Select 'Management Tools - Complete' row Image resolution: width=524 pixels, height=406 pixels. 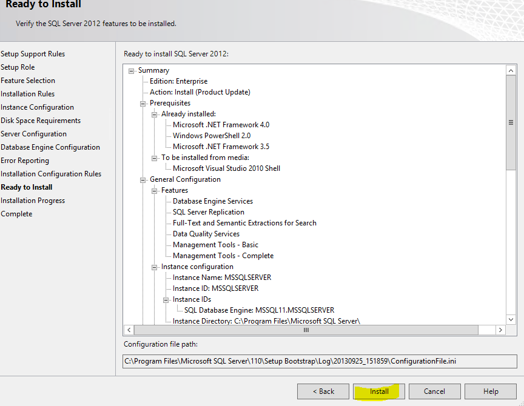click(x=223, y=256)
